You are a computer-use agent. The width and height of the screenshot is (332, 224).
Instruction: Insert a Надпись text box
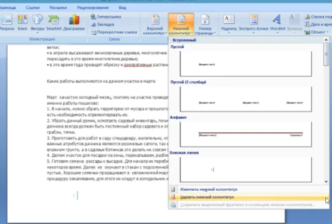(x=229, y=24)
